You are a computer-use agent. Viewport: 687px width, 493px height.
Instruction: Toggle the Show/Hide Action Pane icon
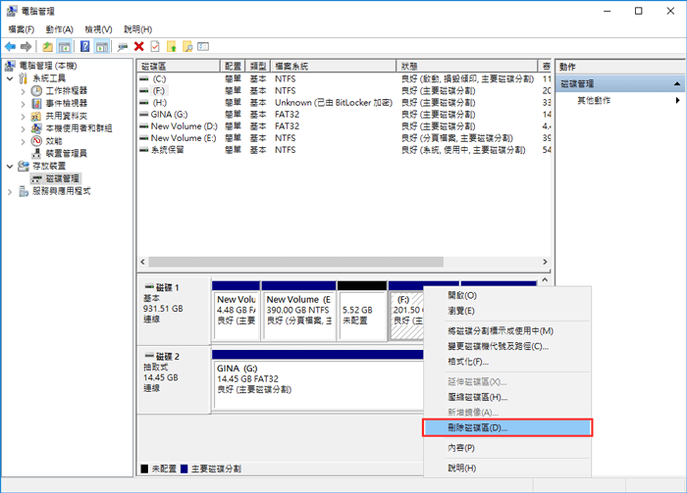[102, 46]
